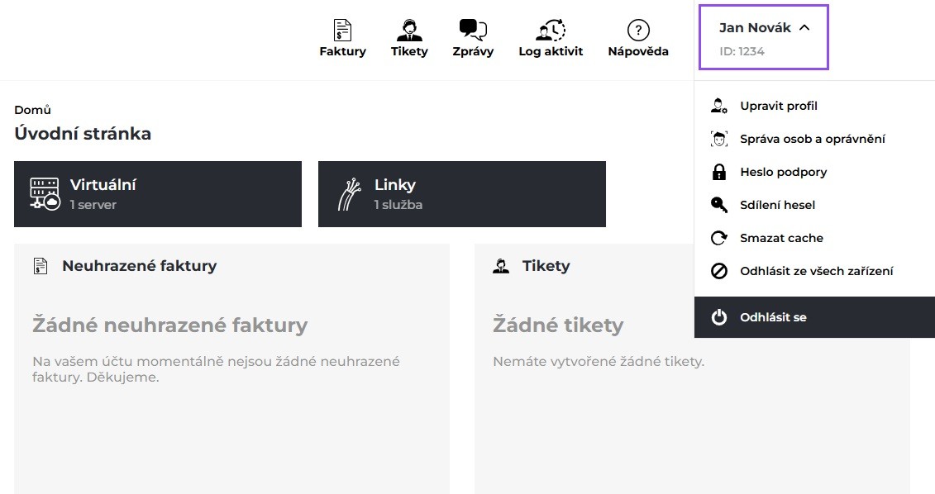
Task: Click the Úvodní stránka page title
Action: tap(83, 134)
